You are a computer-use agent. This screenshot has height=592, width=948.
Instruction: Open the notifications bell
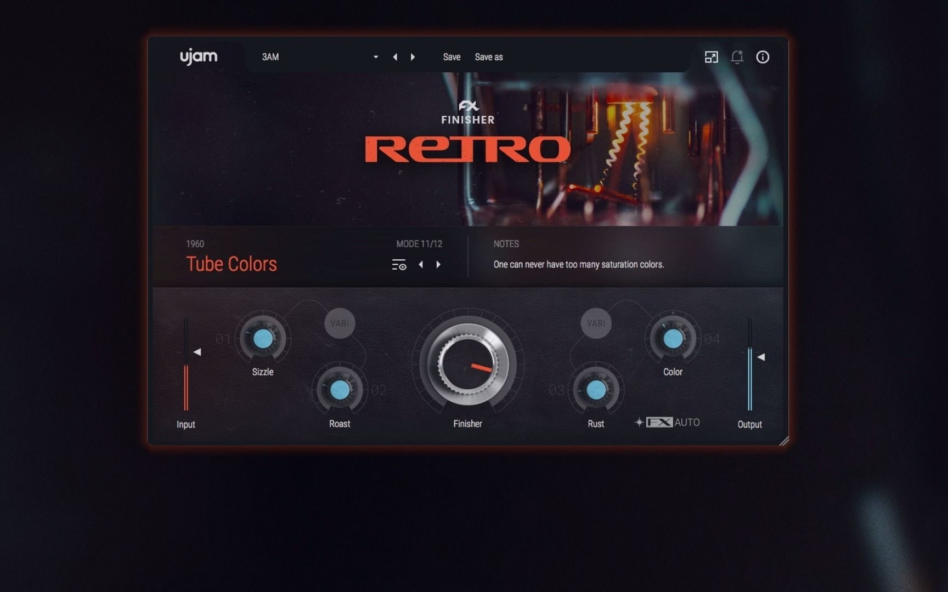(737, 57)
